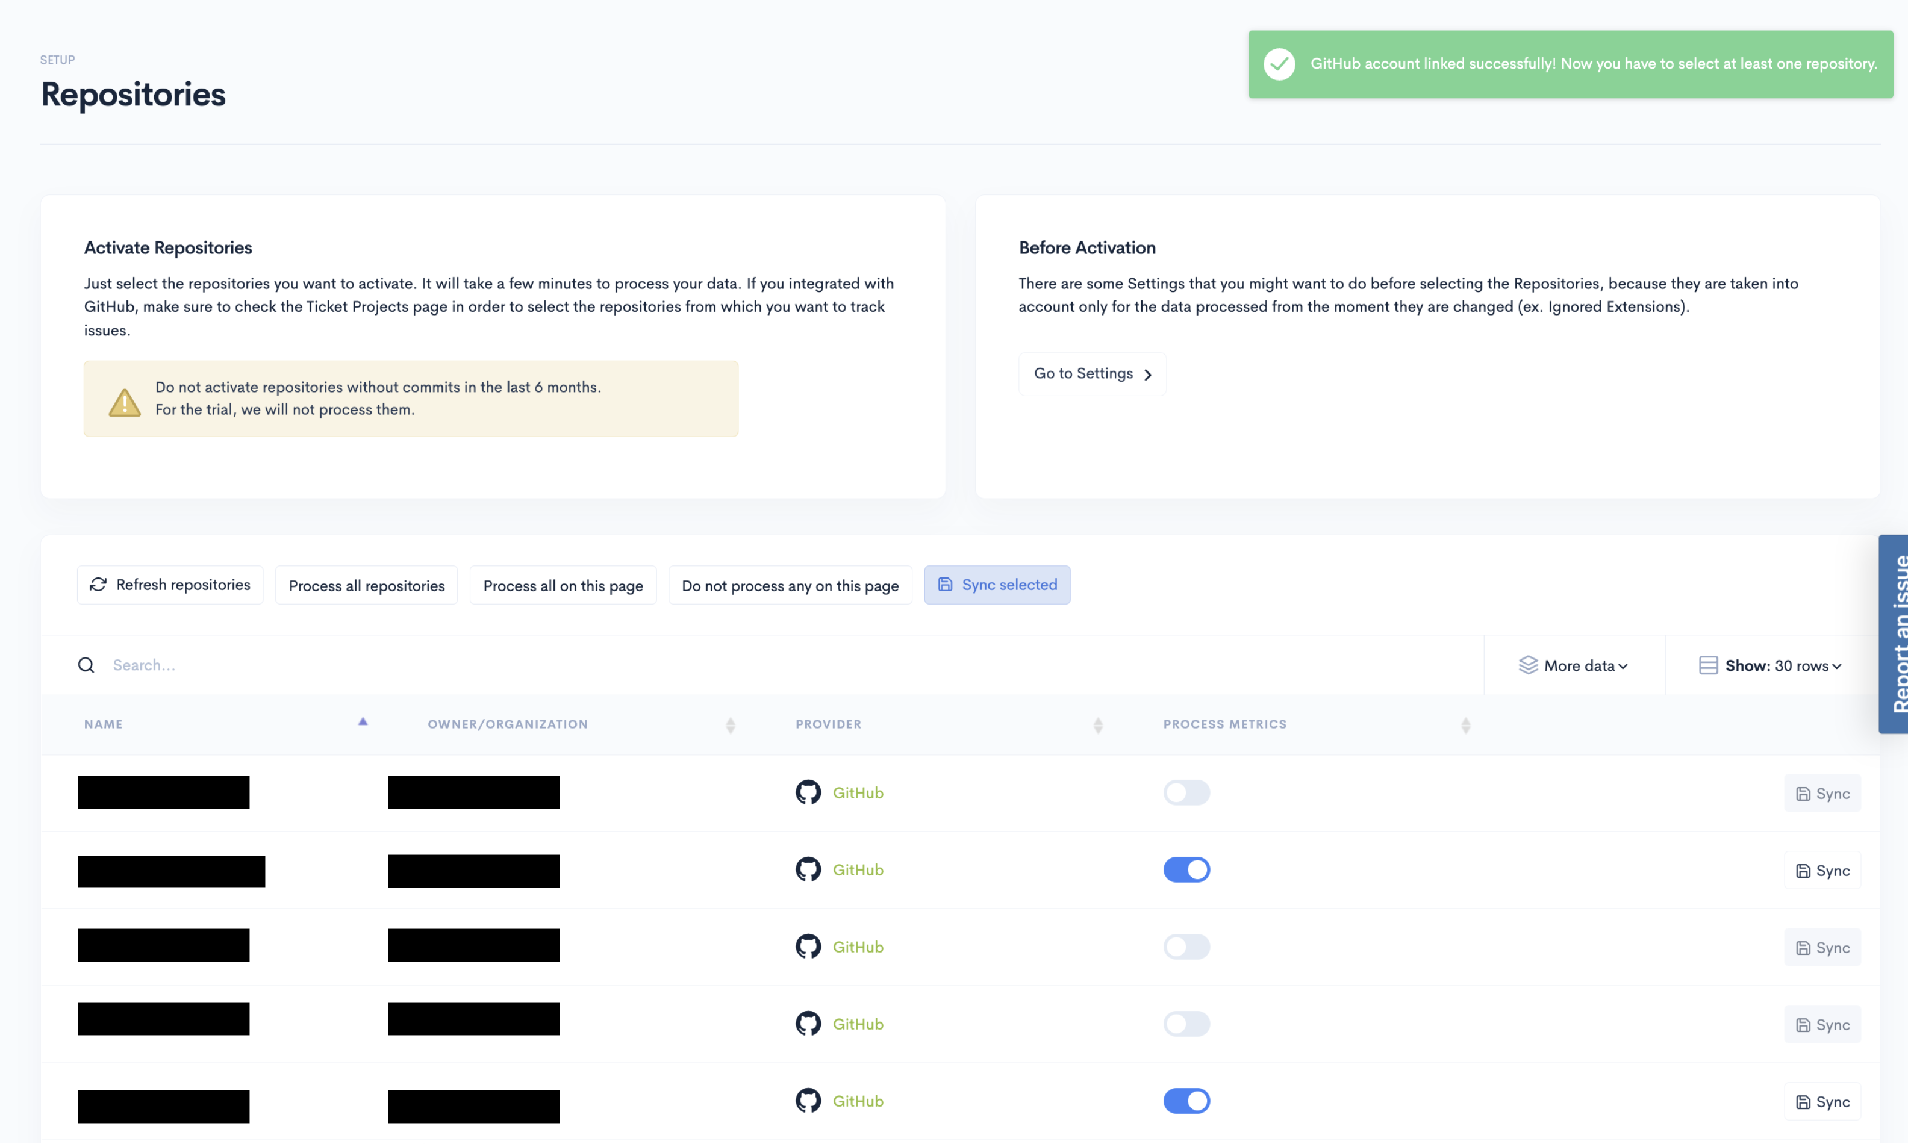Click Process all repositories button
This screenshot has width=1908, height=1144.
click(x=366, y=585)
